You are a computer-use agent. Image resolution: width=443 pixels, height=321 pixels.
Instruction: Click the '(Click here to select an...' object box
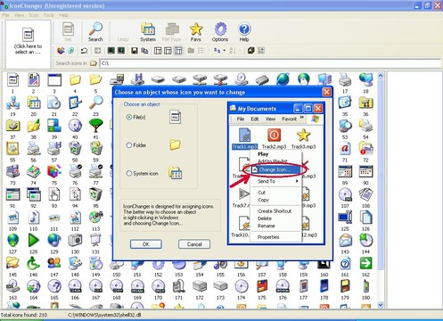pyautogui.click(x=29, y=44)
